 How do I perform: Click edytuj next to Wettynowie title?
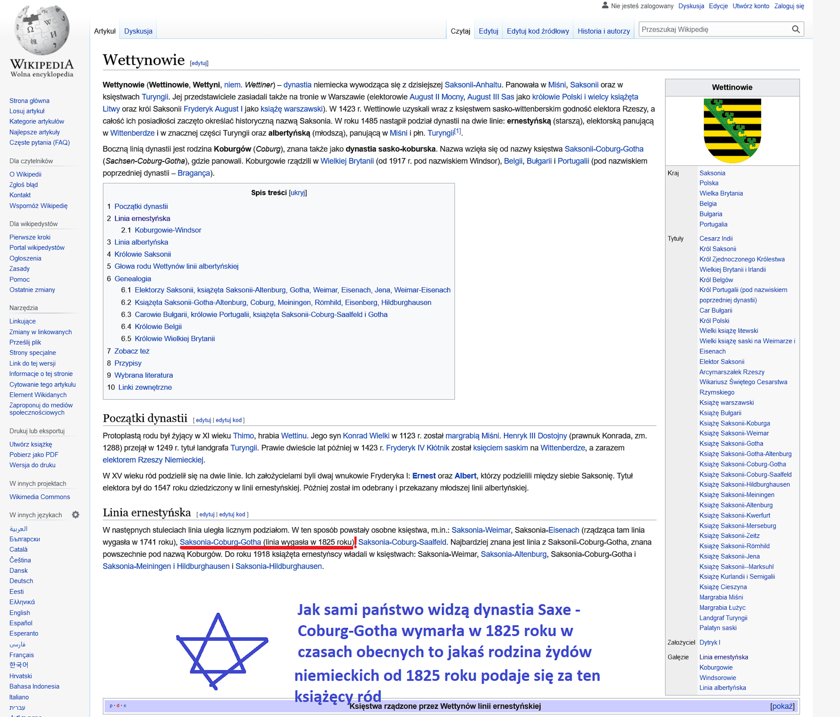click(x=199, y=63)
